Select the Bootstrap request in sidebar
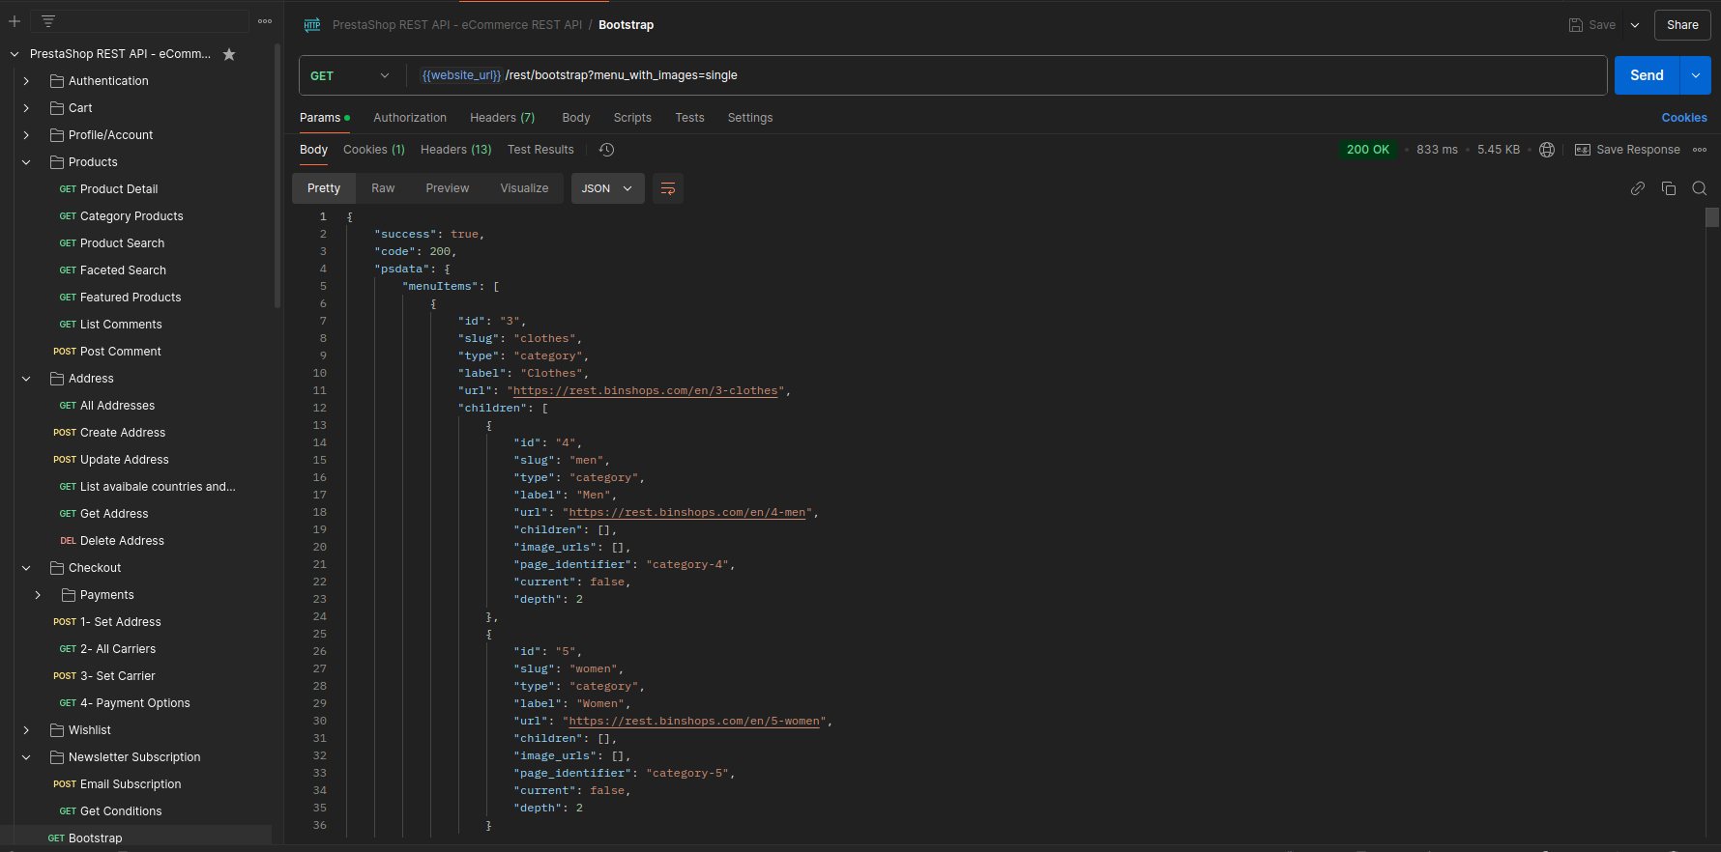Image resolution: width=1721 pixels, height=852 pixels. [x=95, y=838]
